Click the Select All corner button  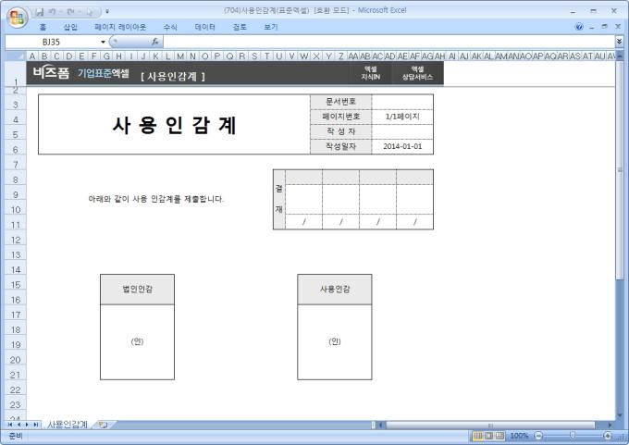pos(16,56)
